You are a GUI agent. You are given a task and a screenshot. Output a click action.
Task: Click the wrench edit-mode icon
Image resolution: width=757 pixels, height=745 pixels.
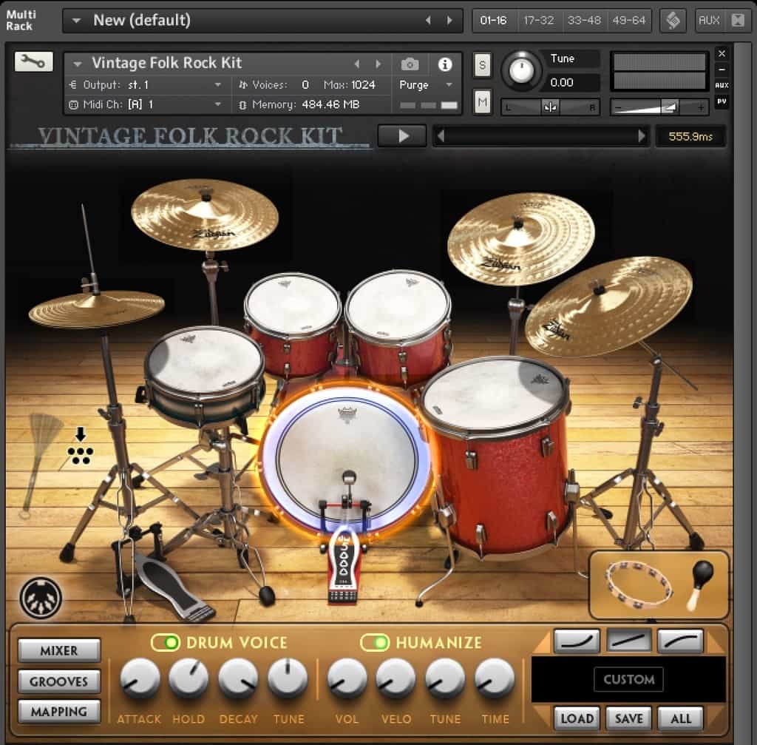pyautogui.click(x=33, y=62)
